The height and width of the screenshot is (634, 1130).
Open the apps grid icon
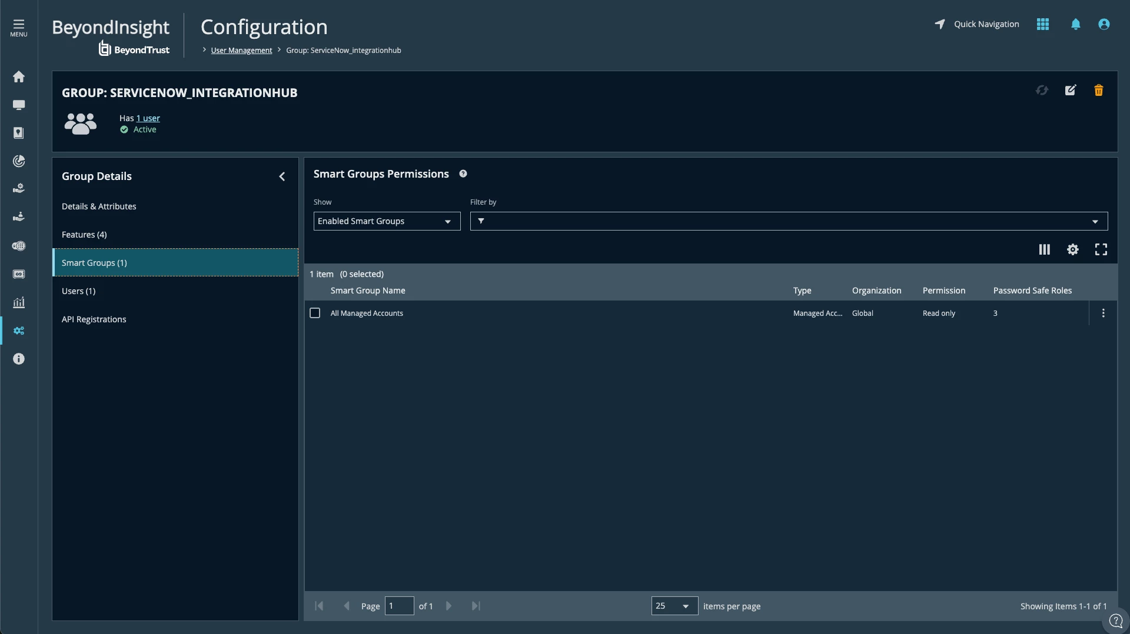coord(1043,24)
